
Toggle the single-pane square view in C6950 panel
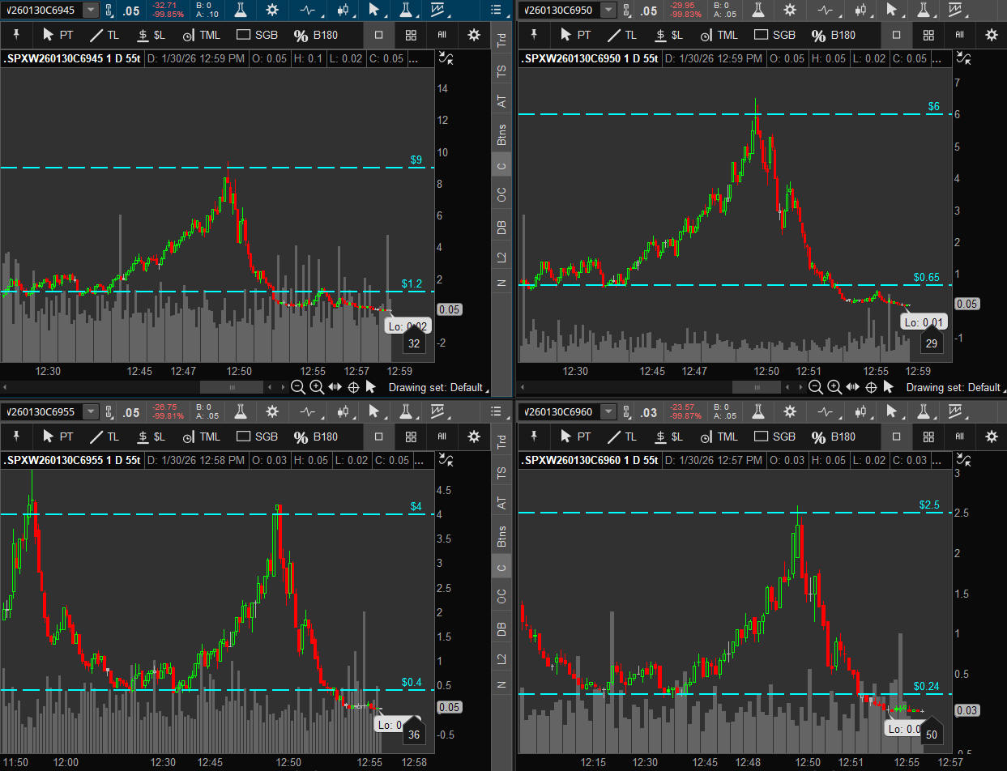pyautogui.click(x=896, y=36)
